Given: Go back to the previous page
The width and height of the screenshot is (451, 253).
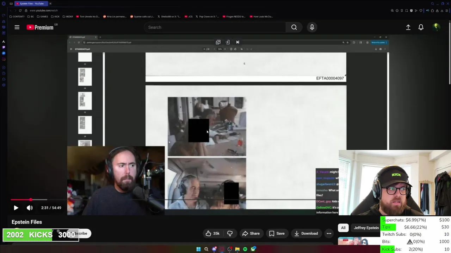Looking at the screenshot, I should 11,11.
